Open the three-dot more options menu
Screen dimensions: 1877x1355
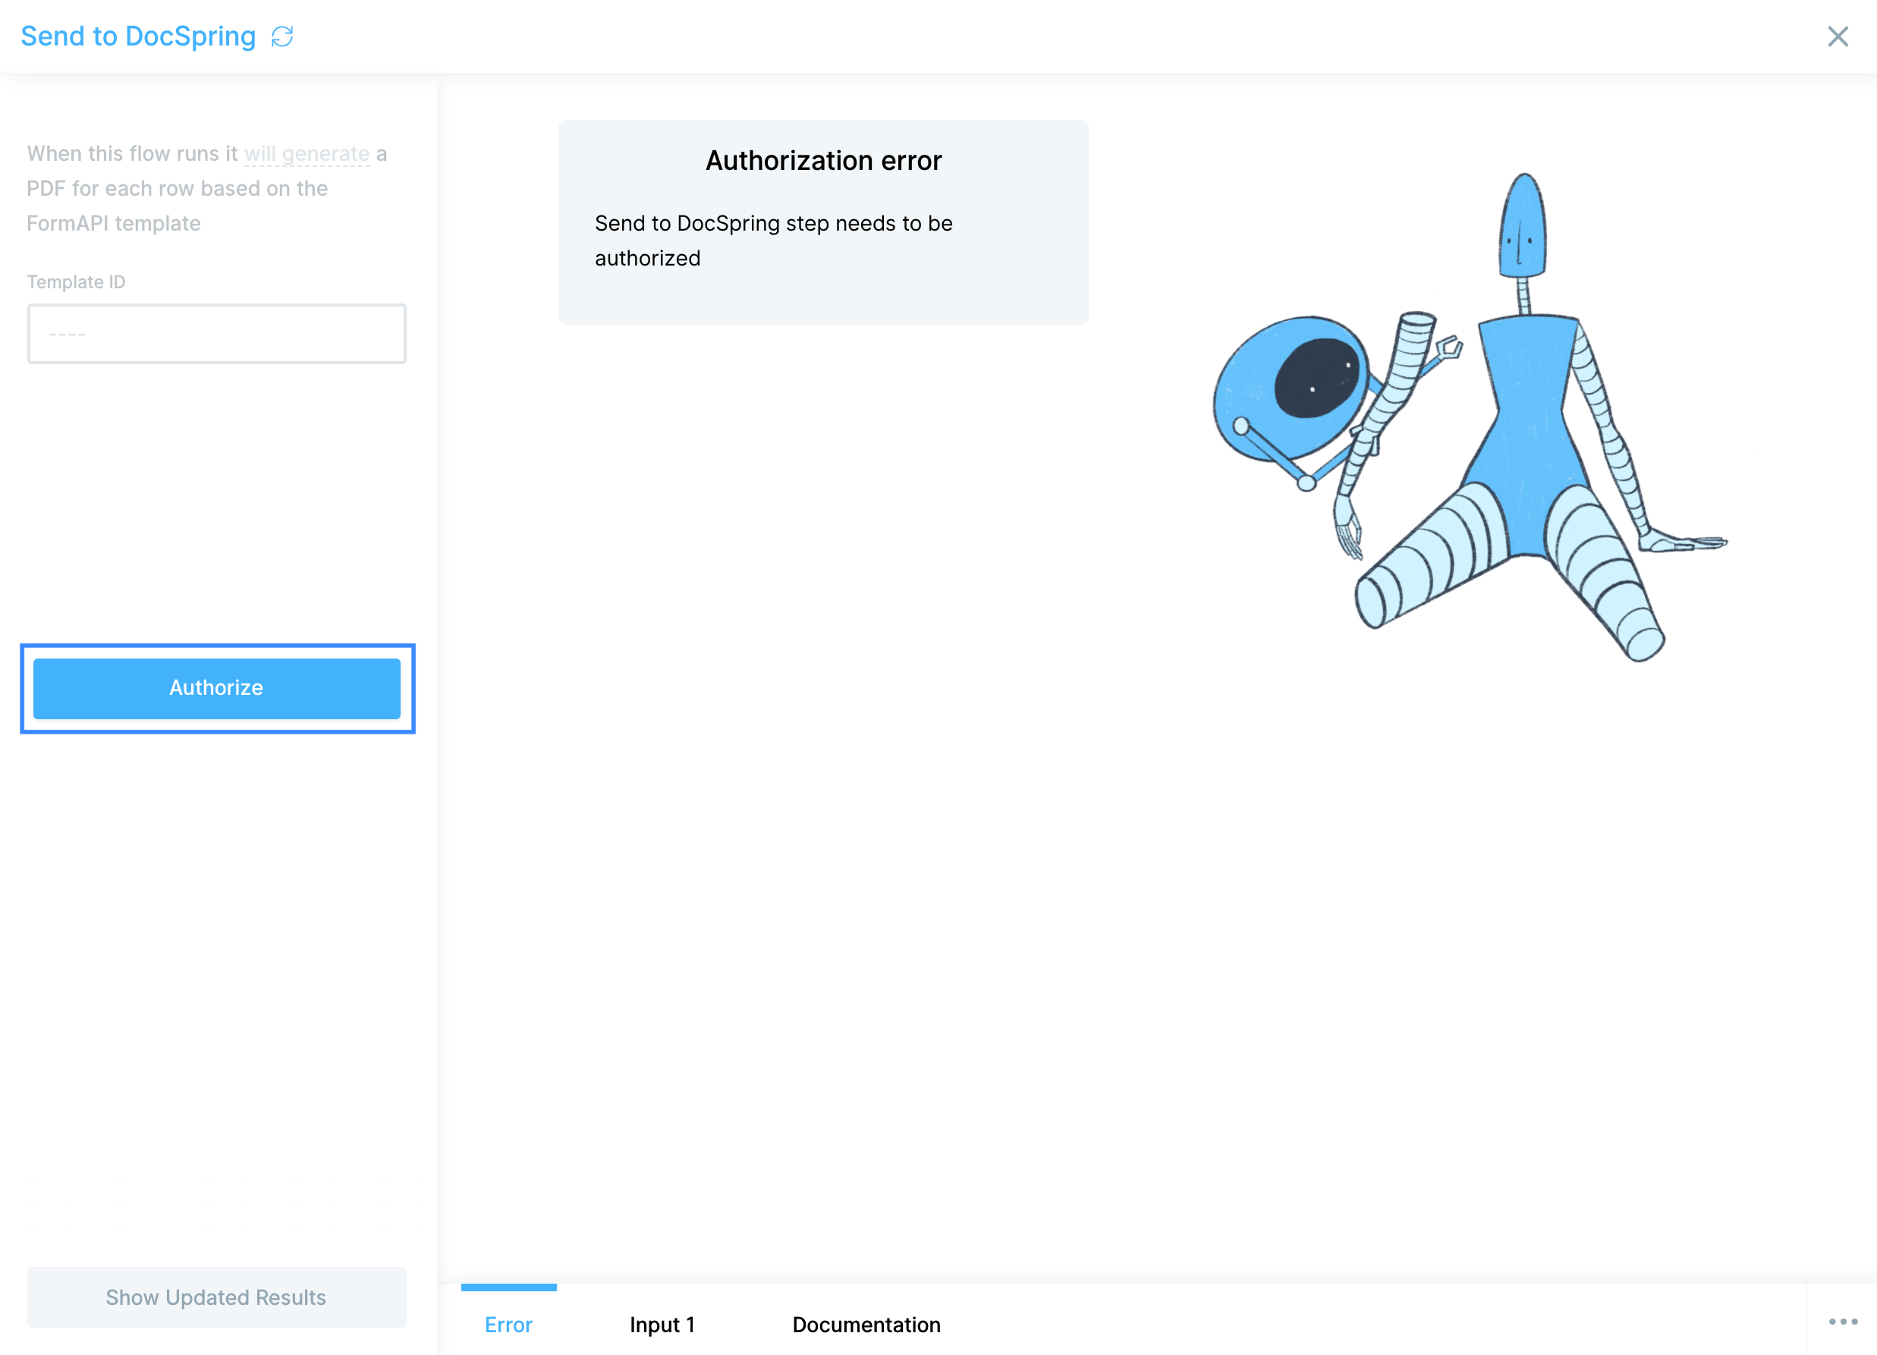point(1842,1322)
